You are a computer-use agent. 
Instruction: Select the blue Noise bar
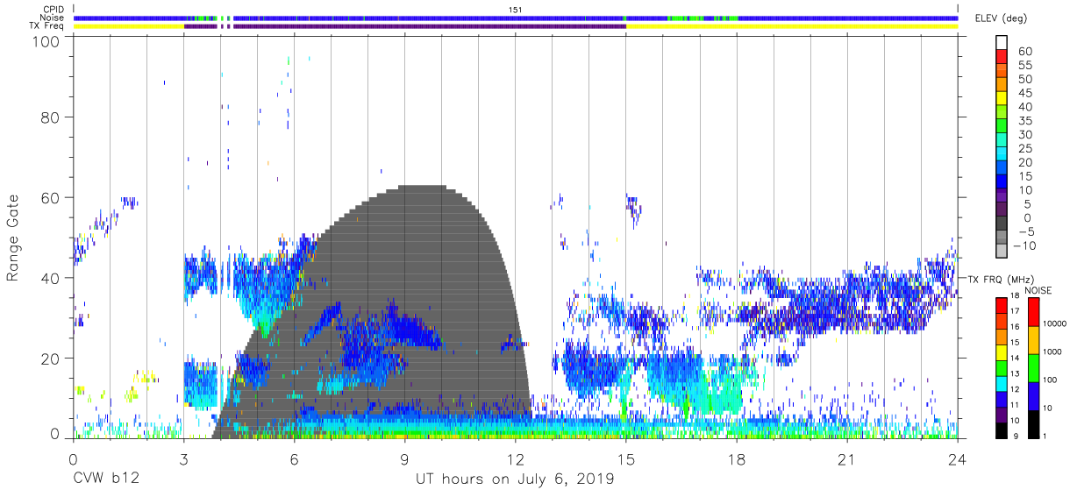pyautogui.click(x=516, y=18)
